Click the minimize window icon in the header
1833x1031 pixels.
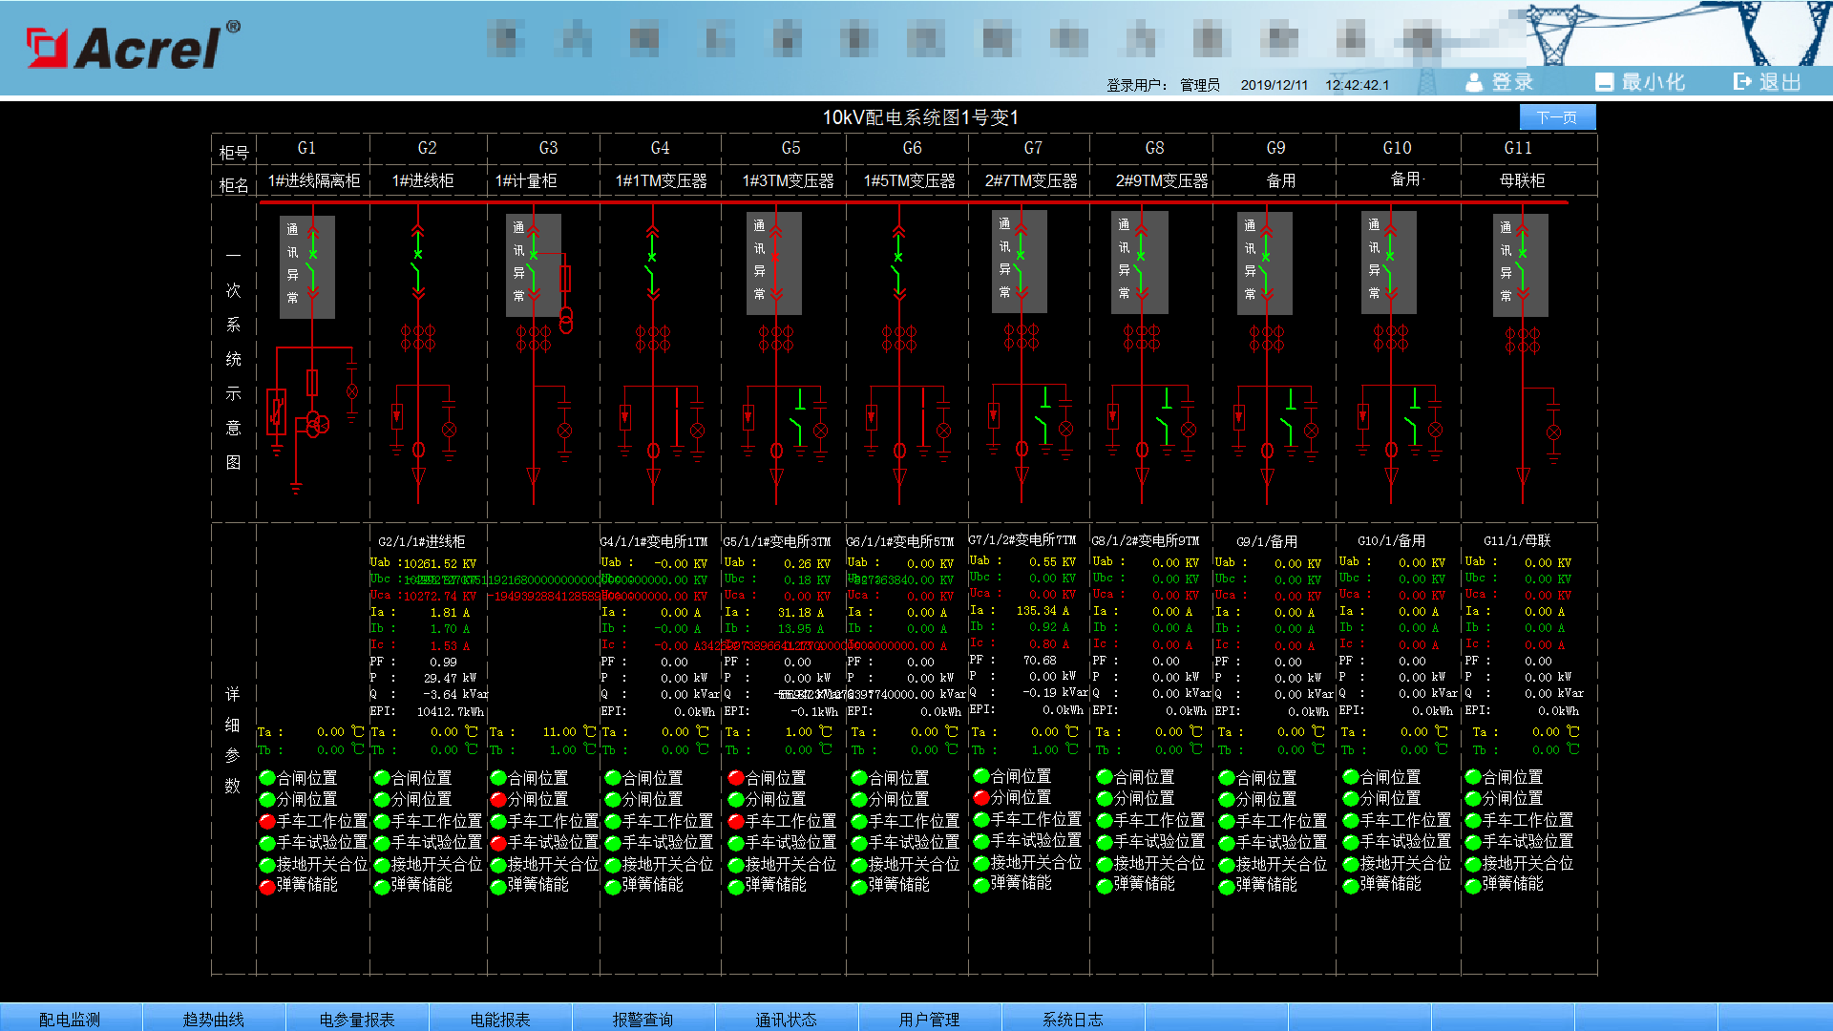pyautogui.click(x=1605, y=82)
